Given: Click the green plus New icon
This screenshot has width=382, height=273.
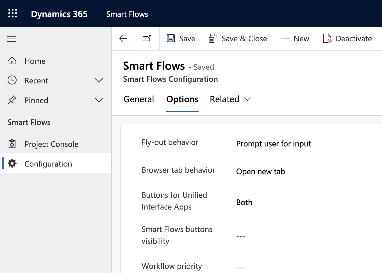Looking at the screenshot, I should tap(285, 38).
